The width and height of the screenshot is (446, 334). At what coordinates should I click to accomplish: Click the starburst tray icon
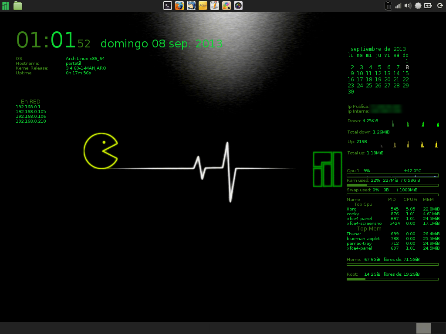pos(418,6)
